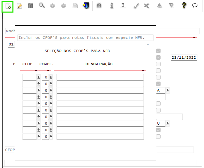Click the down triangle arrow icon
Screen dimensions: 204x168
tap(171, 6)
